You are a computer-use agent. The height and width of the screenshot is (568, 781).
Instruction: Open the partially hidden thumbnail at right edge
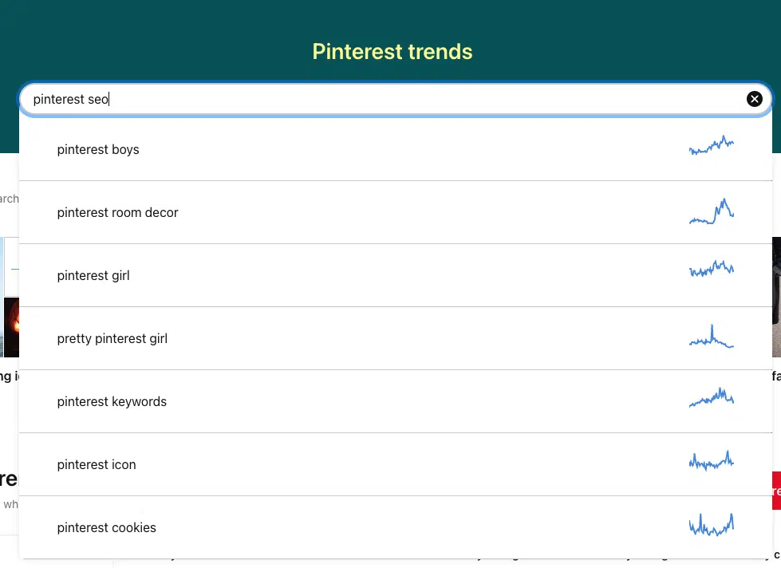tap(776, 297)
